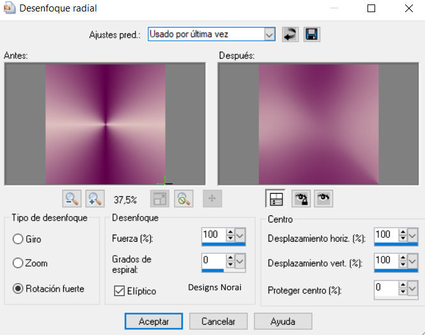This screenshot has width=425, height=335.
Task: Click the pan preview arrows icon
Action: [x=212, y=199]
